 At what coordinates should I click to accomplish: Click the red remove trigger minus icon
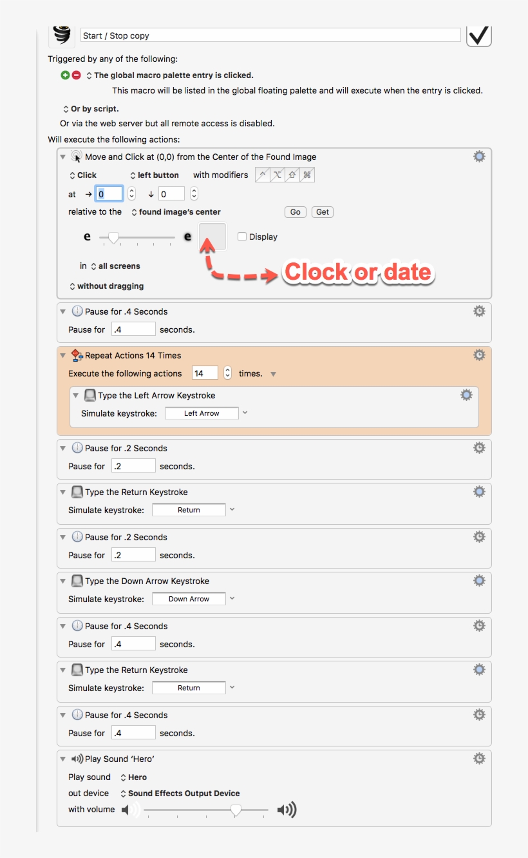click(76, 75)
